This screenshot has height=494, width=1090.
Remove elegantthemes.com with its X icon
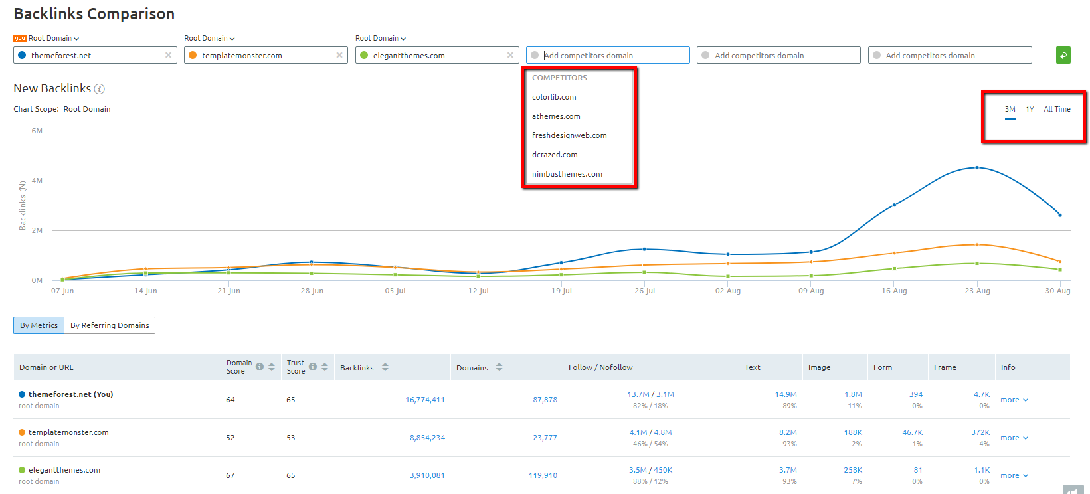click(510, 55)
